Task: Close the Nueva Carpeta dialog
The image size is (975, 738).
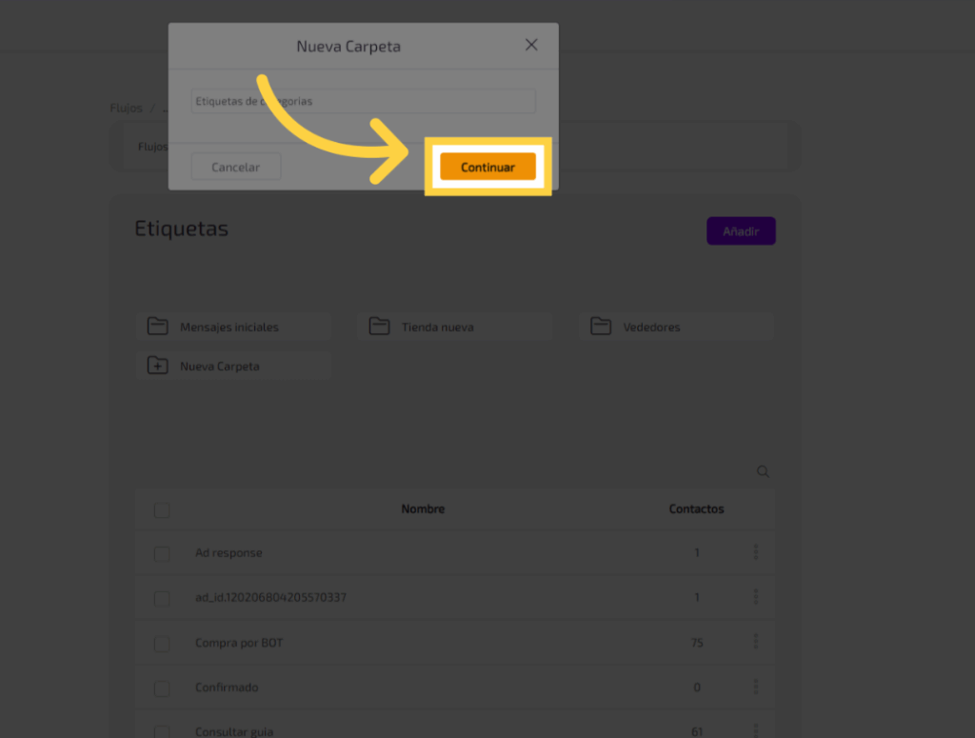Action: (531, 45)
